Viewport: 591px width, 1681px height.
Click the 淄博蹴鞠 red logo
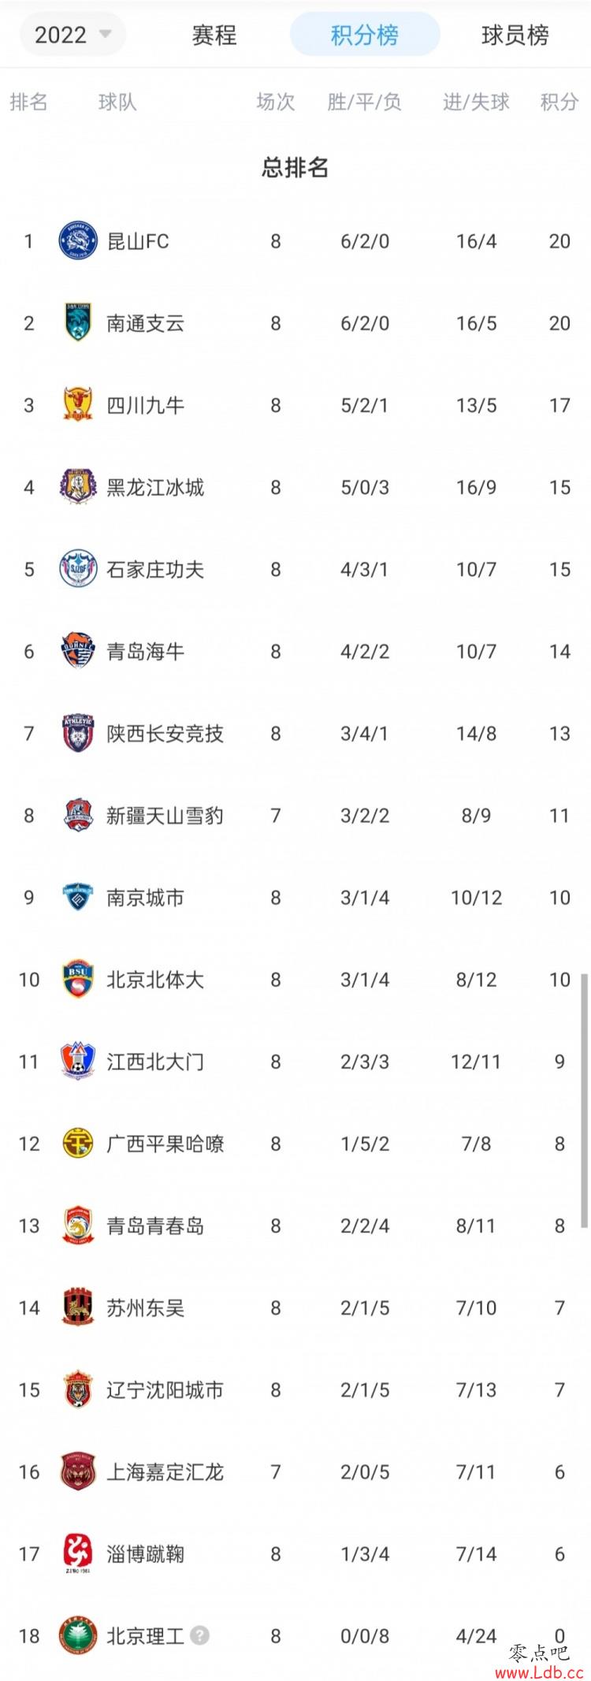coord(78,1554)
